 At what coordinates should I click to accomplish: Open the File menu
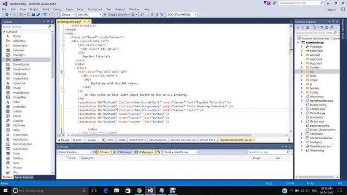coord(4,9)
